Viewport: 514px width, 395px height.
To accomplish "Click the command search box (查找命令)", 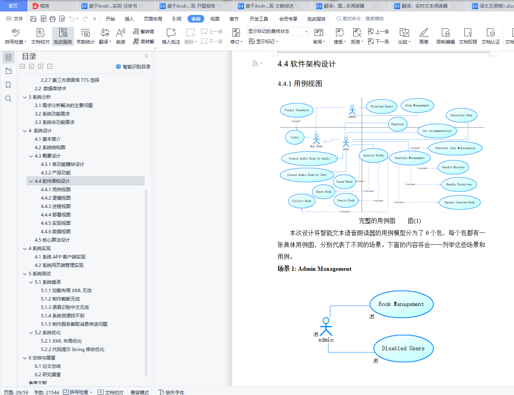I will pyautogui.click(x=360, y=19).
